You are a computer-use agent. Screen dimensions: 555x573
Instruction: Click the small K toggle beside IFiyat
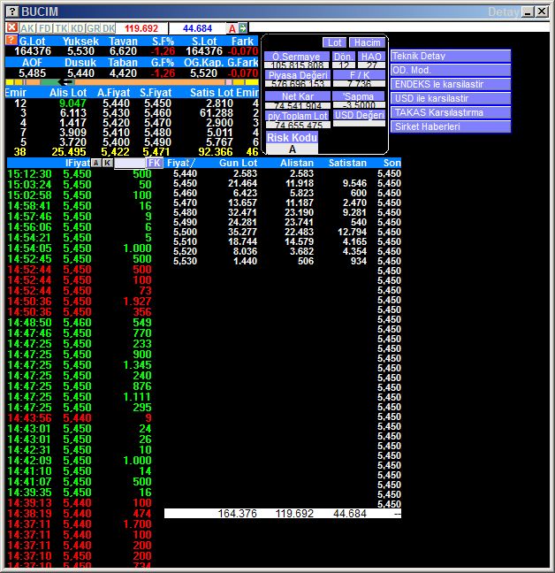coord(107,163)
